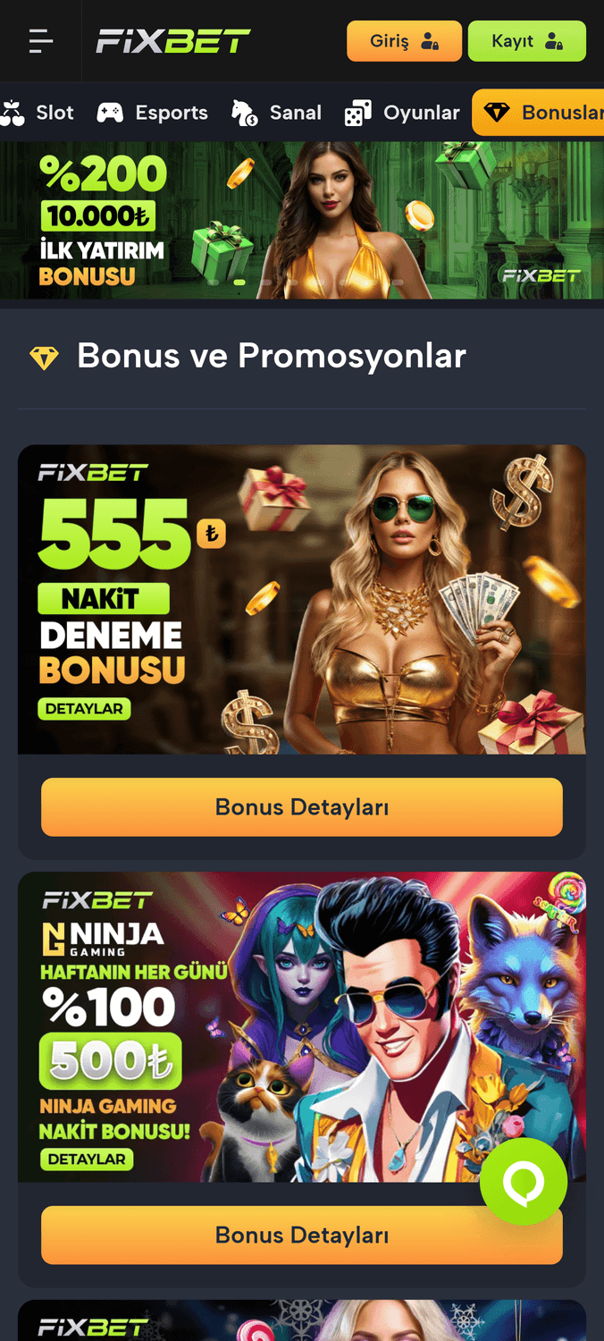604x1341 pixels.
Task: Select the Esports gamepad icon
Action: point(110,113)
